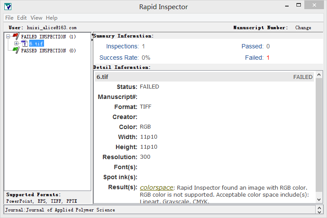Open the View menu
This screenshot has width=327, height=218.
click(36, 18)
